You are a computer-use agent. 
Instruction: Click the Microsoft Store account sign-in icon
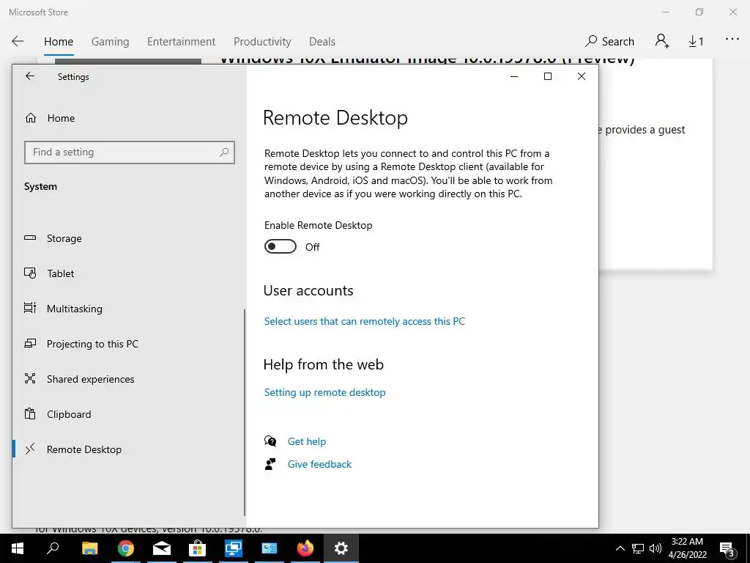[662, 41]
